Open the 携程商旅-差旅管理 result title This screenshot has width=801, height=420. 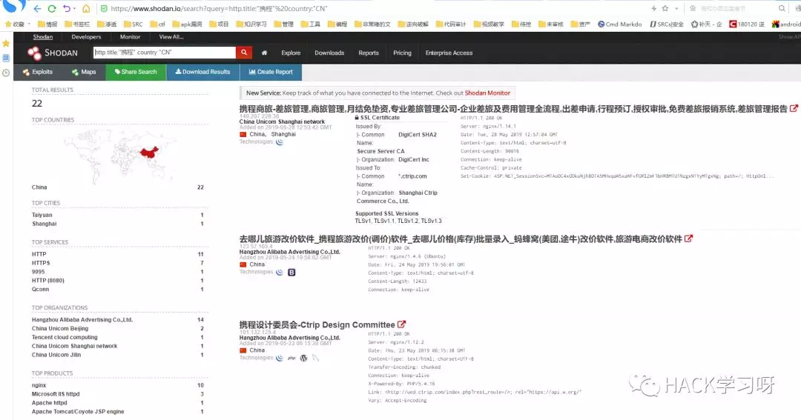[x=513, y=109]
